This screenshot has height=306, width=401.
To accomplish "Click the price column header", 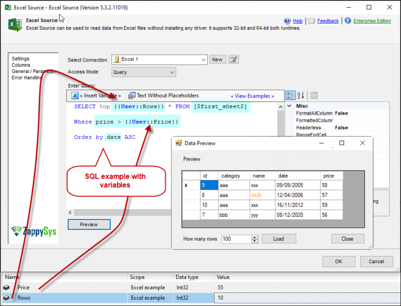I will (332, 176).
